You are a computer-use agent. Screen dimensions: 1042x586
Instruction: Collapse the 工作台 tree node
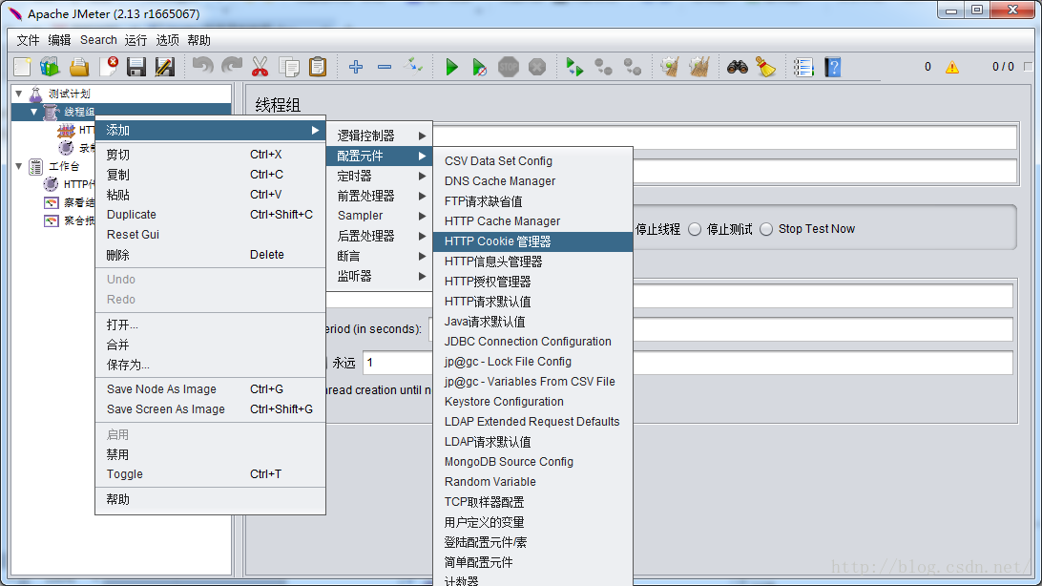[19, 166]
